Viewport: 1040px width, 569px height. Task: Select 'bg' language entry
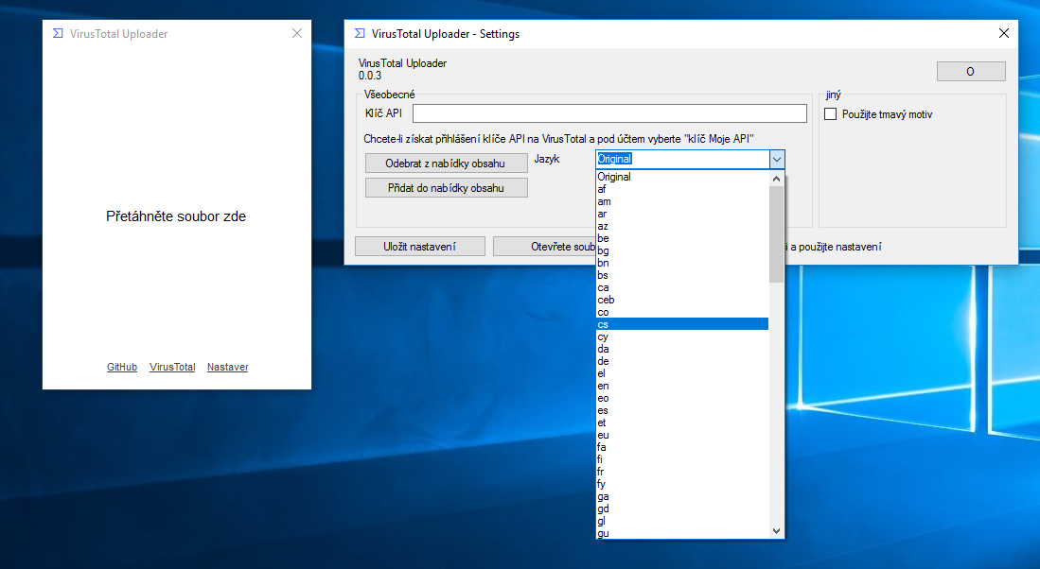click(682, 250)
